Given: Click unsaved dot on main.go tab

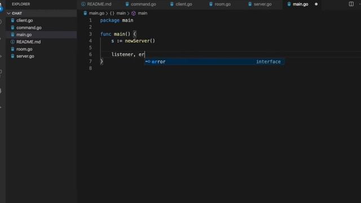Looking at the screenshot, I should 316,4.
